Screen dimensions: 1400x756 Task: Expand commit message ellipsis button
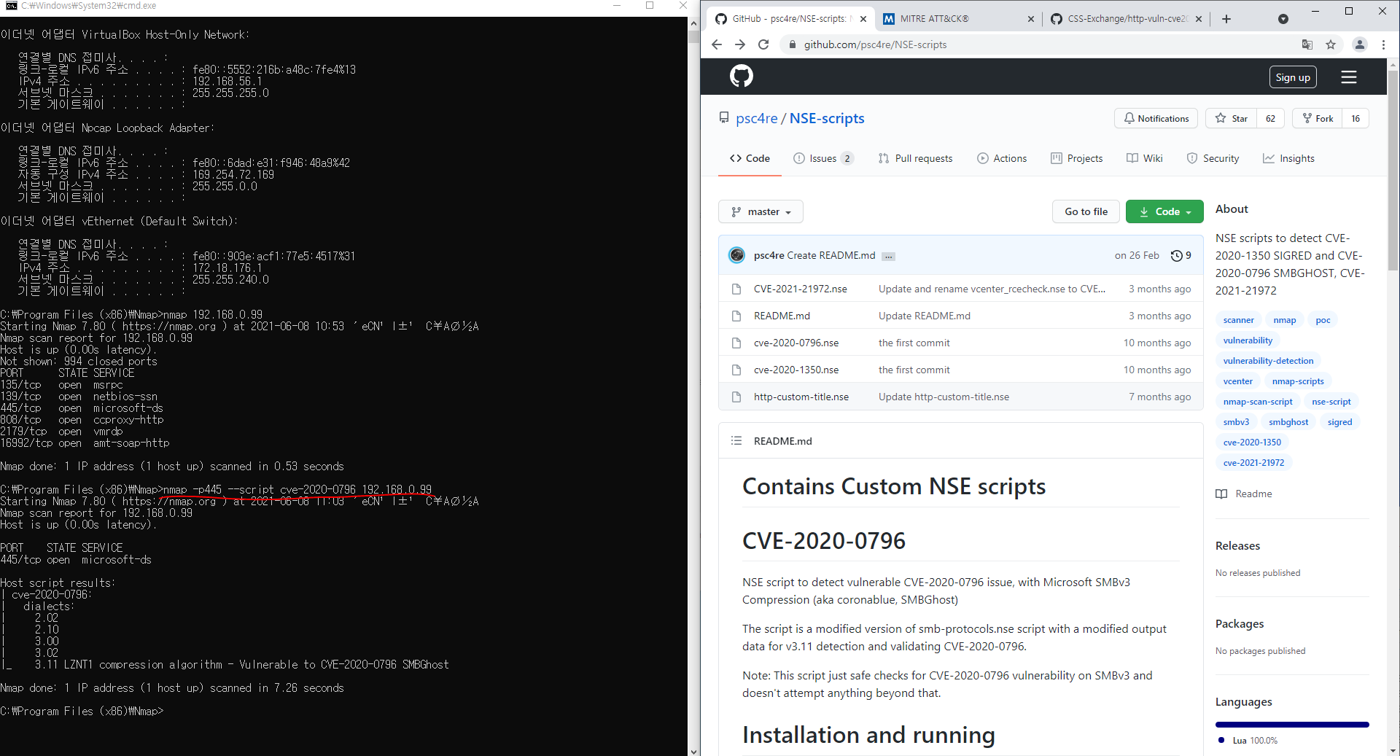point(888,256)
